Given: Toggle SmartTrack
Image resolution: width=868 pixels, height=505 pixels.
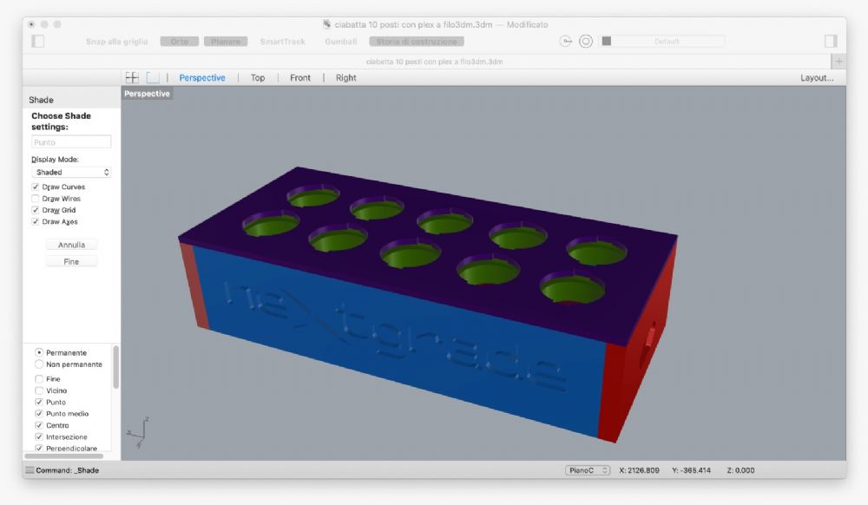Looking at the screenshot, I should (x=282, y=42).
